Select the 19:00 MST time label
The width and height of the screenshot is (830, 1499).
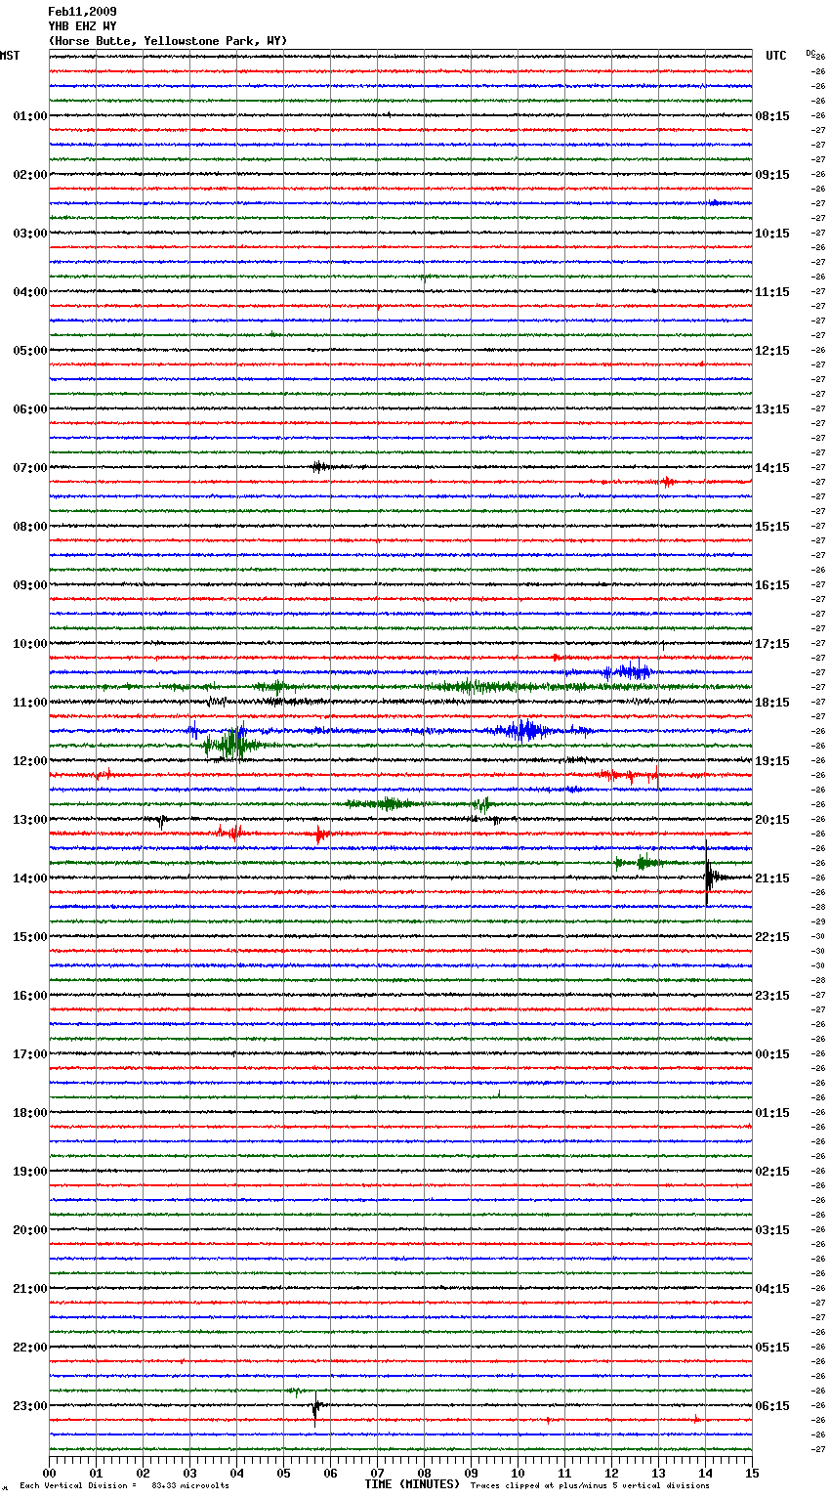pyautogui.click(x=30, y=1172)
